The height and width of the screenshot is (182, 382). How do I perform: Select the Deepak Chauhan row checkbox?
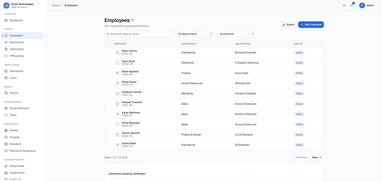109,104
